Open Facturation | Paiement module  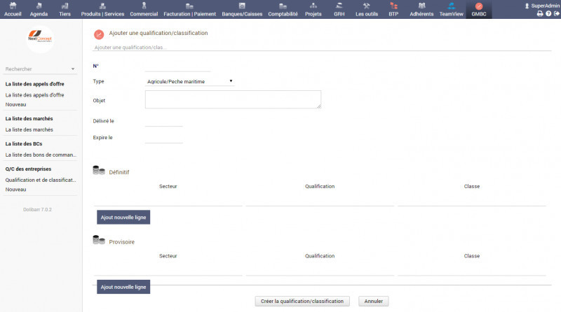[189, 10]
